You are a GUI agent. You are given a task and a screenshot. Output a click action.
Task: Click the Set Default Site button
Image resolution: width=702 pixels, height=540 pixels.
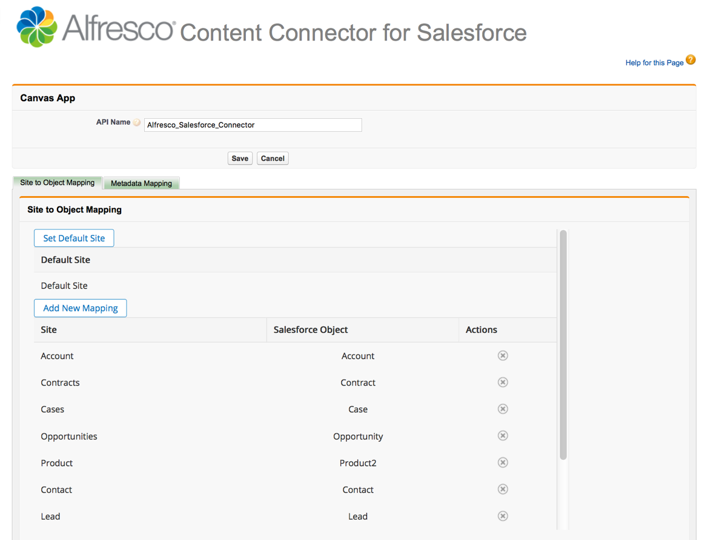(x=74, y=238)
